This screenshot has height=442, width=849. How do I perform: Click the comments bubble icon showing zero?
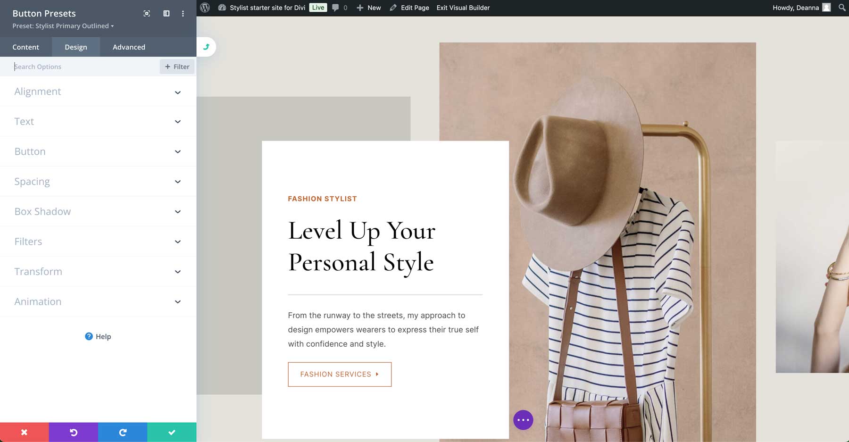336,8
